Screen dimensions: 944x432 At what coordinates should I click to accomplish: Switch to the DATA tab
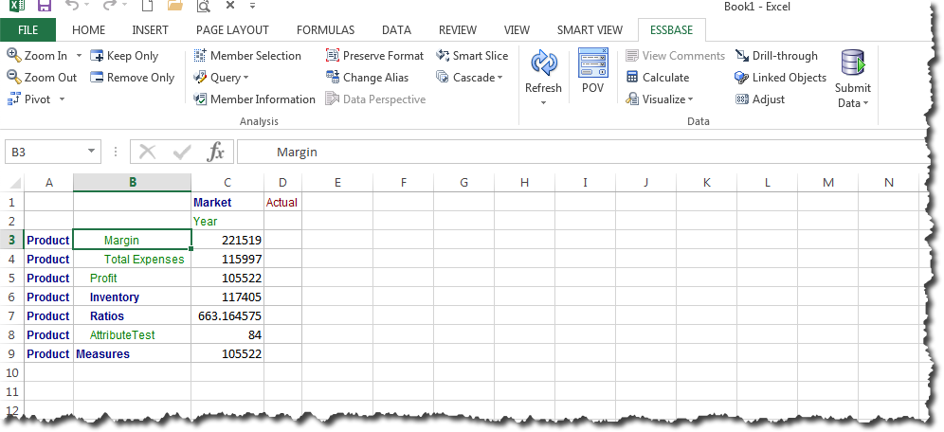(x=397, y=29)
